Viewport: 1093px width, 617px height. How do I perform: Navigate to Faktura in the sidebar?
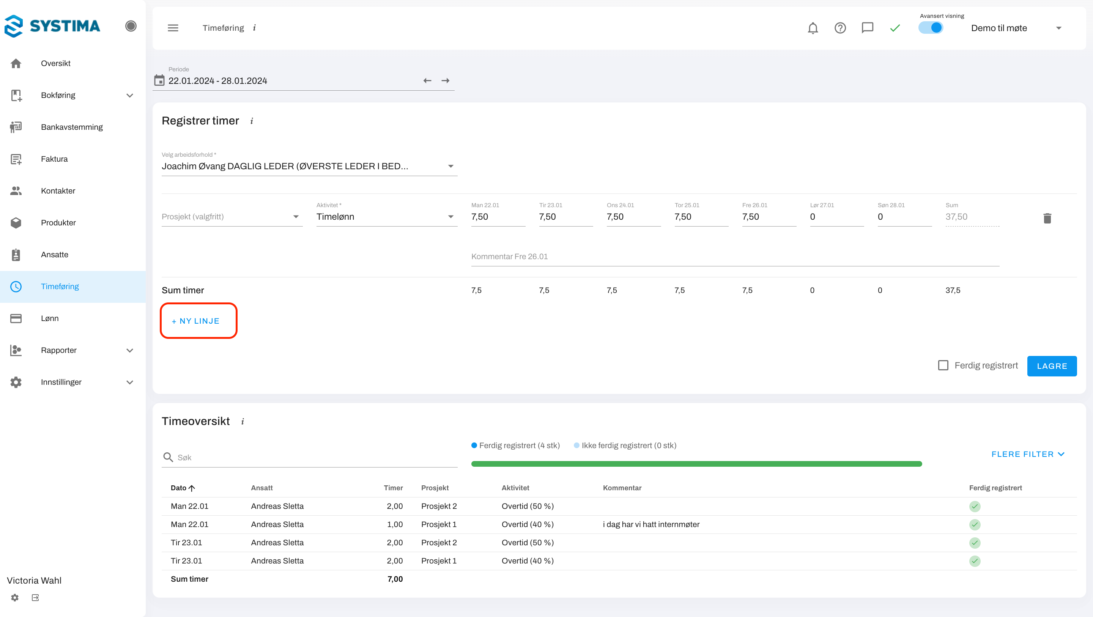coord(54,159)
